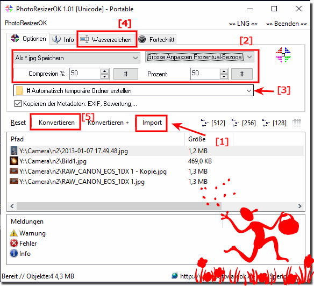Click the globe icon in status bar

pos(175,276)
